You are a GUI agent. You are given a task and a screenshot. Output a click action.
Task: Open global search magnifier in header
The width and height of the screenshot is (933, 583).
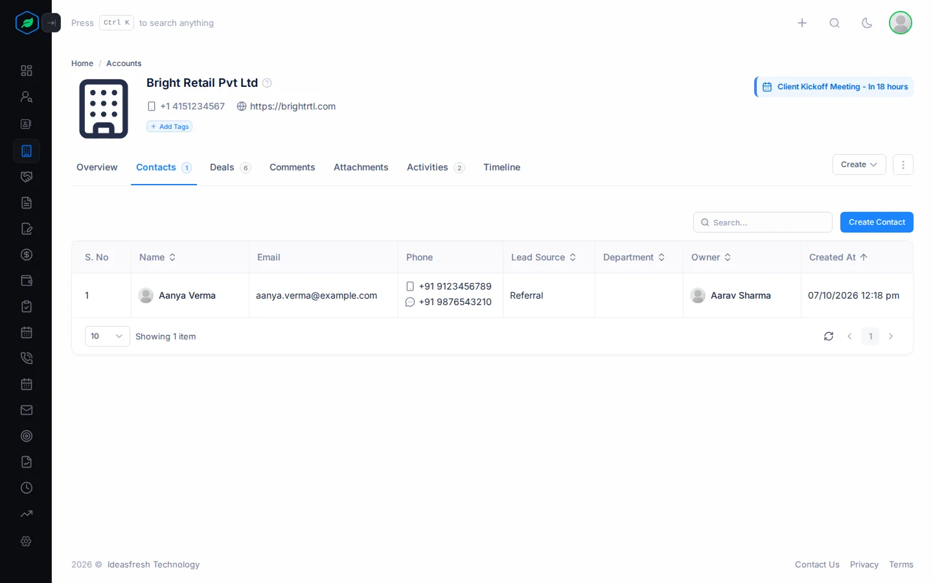(835, 23)
